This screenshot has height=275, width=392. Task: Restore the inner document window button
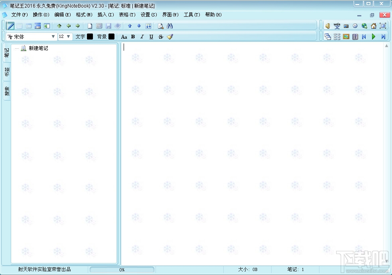coord(372,15)
